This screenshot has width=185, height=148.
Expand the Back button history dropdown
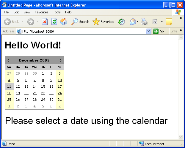pos(22,22)
